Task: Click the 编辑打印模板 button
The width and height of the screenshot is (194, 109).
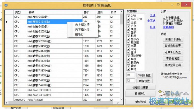Action: (173, 39)
